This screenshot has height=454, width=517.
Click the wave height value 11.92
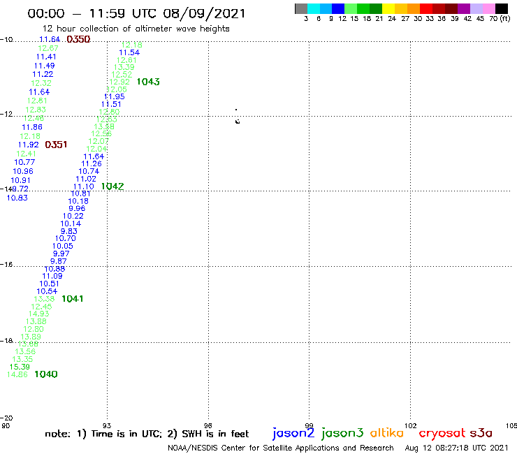pyautogui.click(x=29, y=145)
